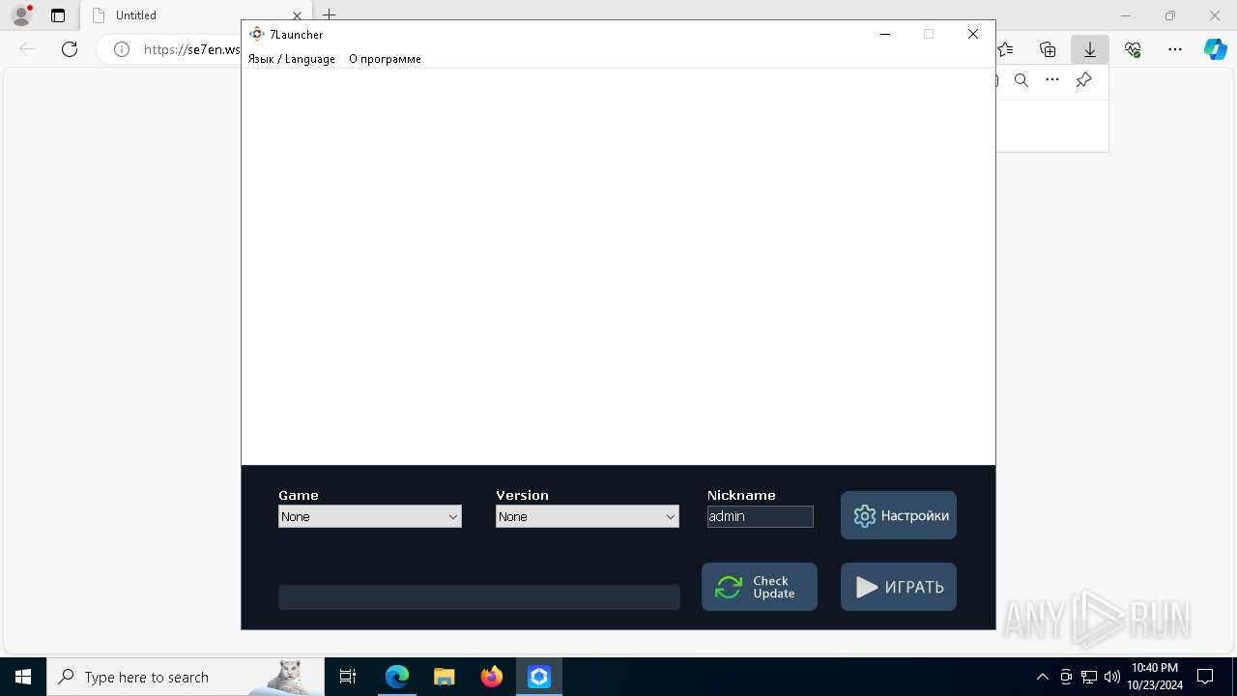Image resolution: width=1237 pixels, height=696 pixels.
Task: Open Edge browser essentials heart icon
Action: click(x=1133, y=49)
